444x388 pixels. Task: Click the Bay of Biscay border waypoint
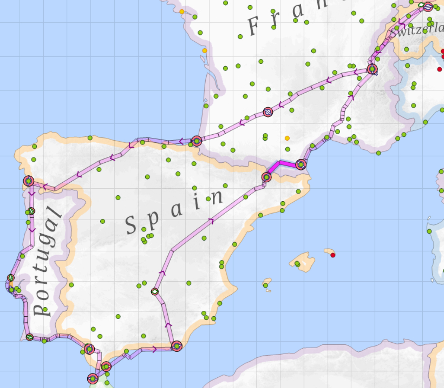[x=197, y=141]
